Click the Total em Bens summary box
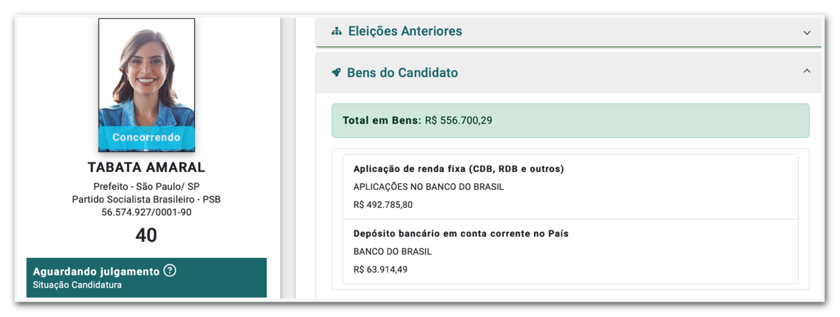This screenshot has width=840, height=317. coord(570,120)
